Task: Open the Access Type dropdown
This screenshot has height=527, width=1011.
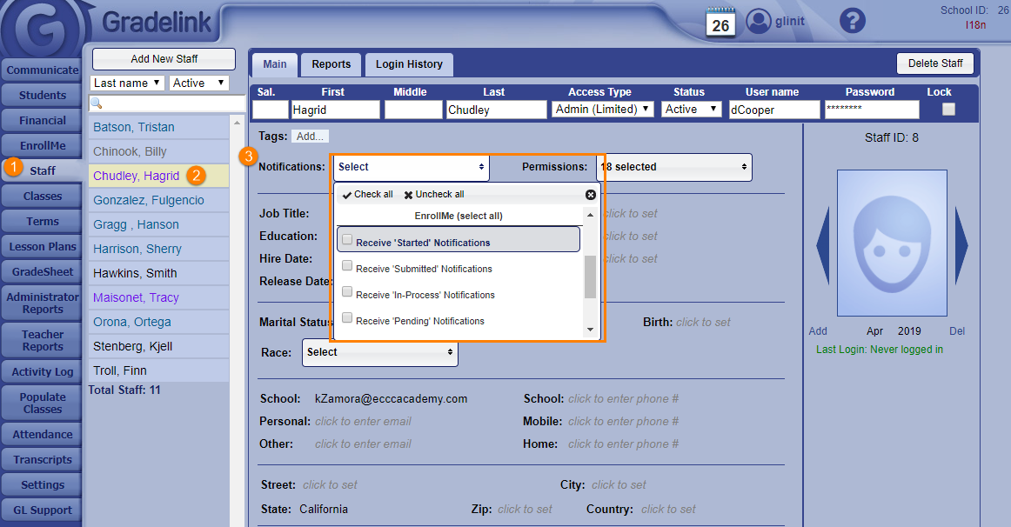Action: point(602,110)
